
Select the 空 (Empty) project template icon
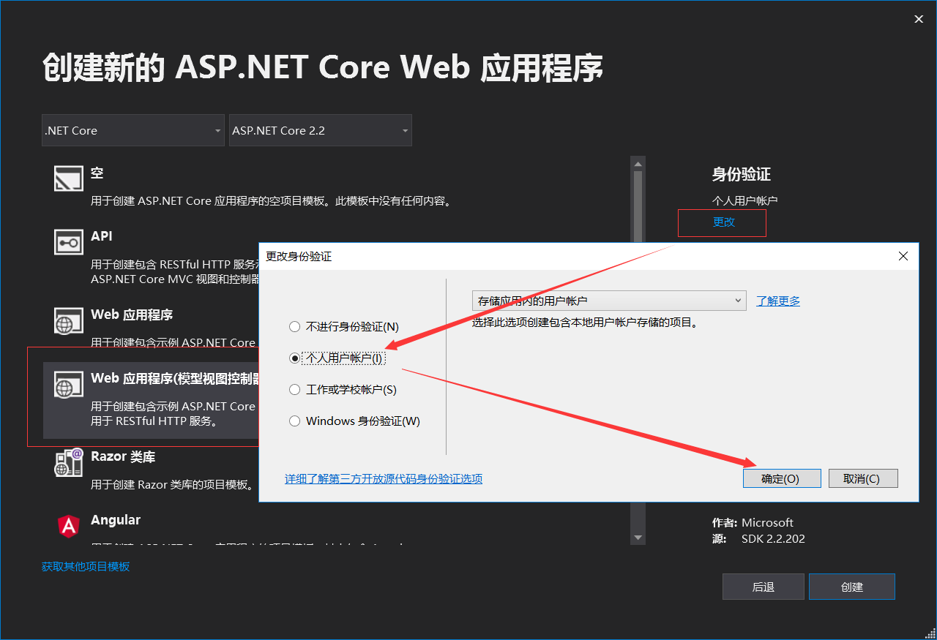pyautogui.click(x=68, y=178)
